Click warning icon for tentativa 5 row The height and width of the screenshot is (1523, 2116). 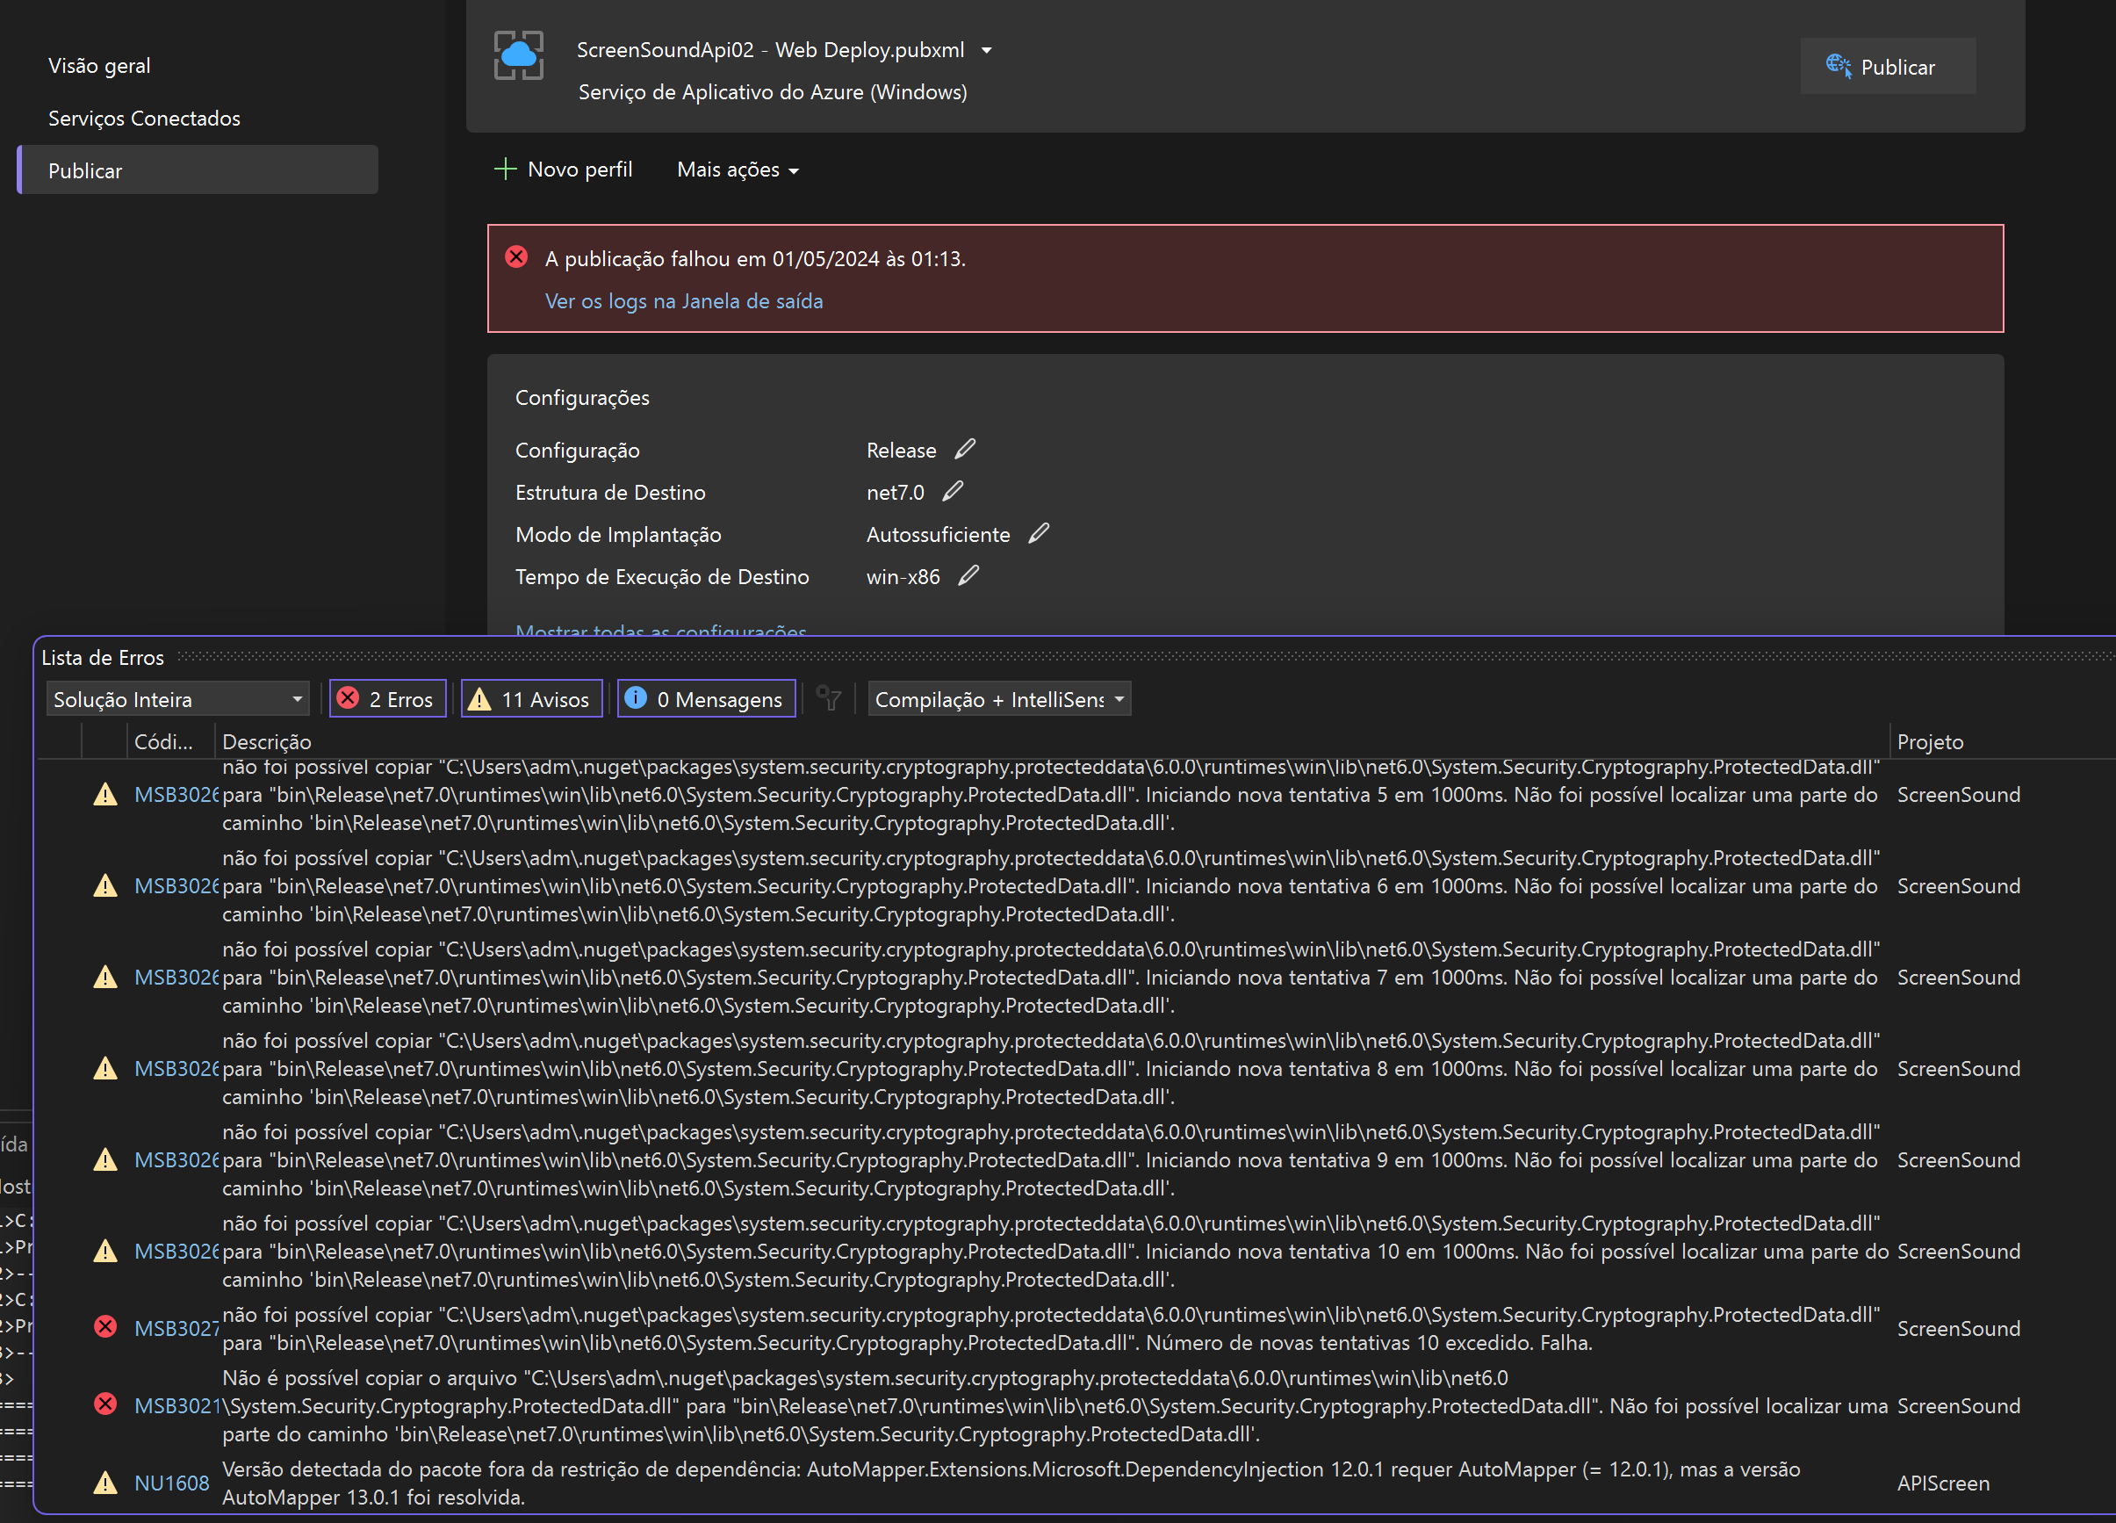tap(105, 794)
